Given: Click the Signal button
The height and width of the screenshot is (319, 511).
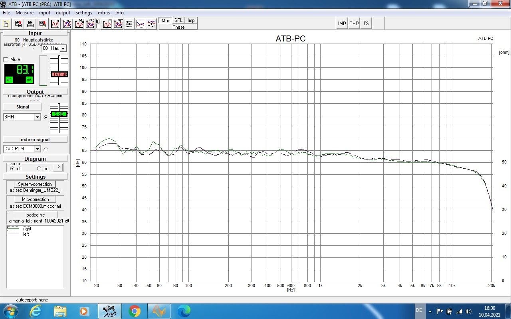Looking at the screenshot, I should pos(22,107).
